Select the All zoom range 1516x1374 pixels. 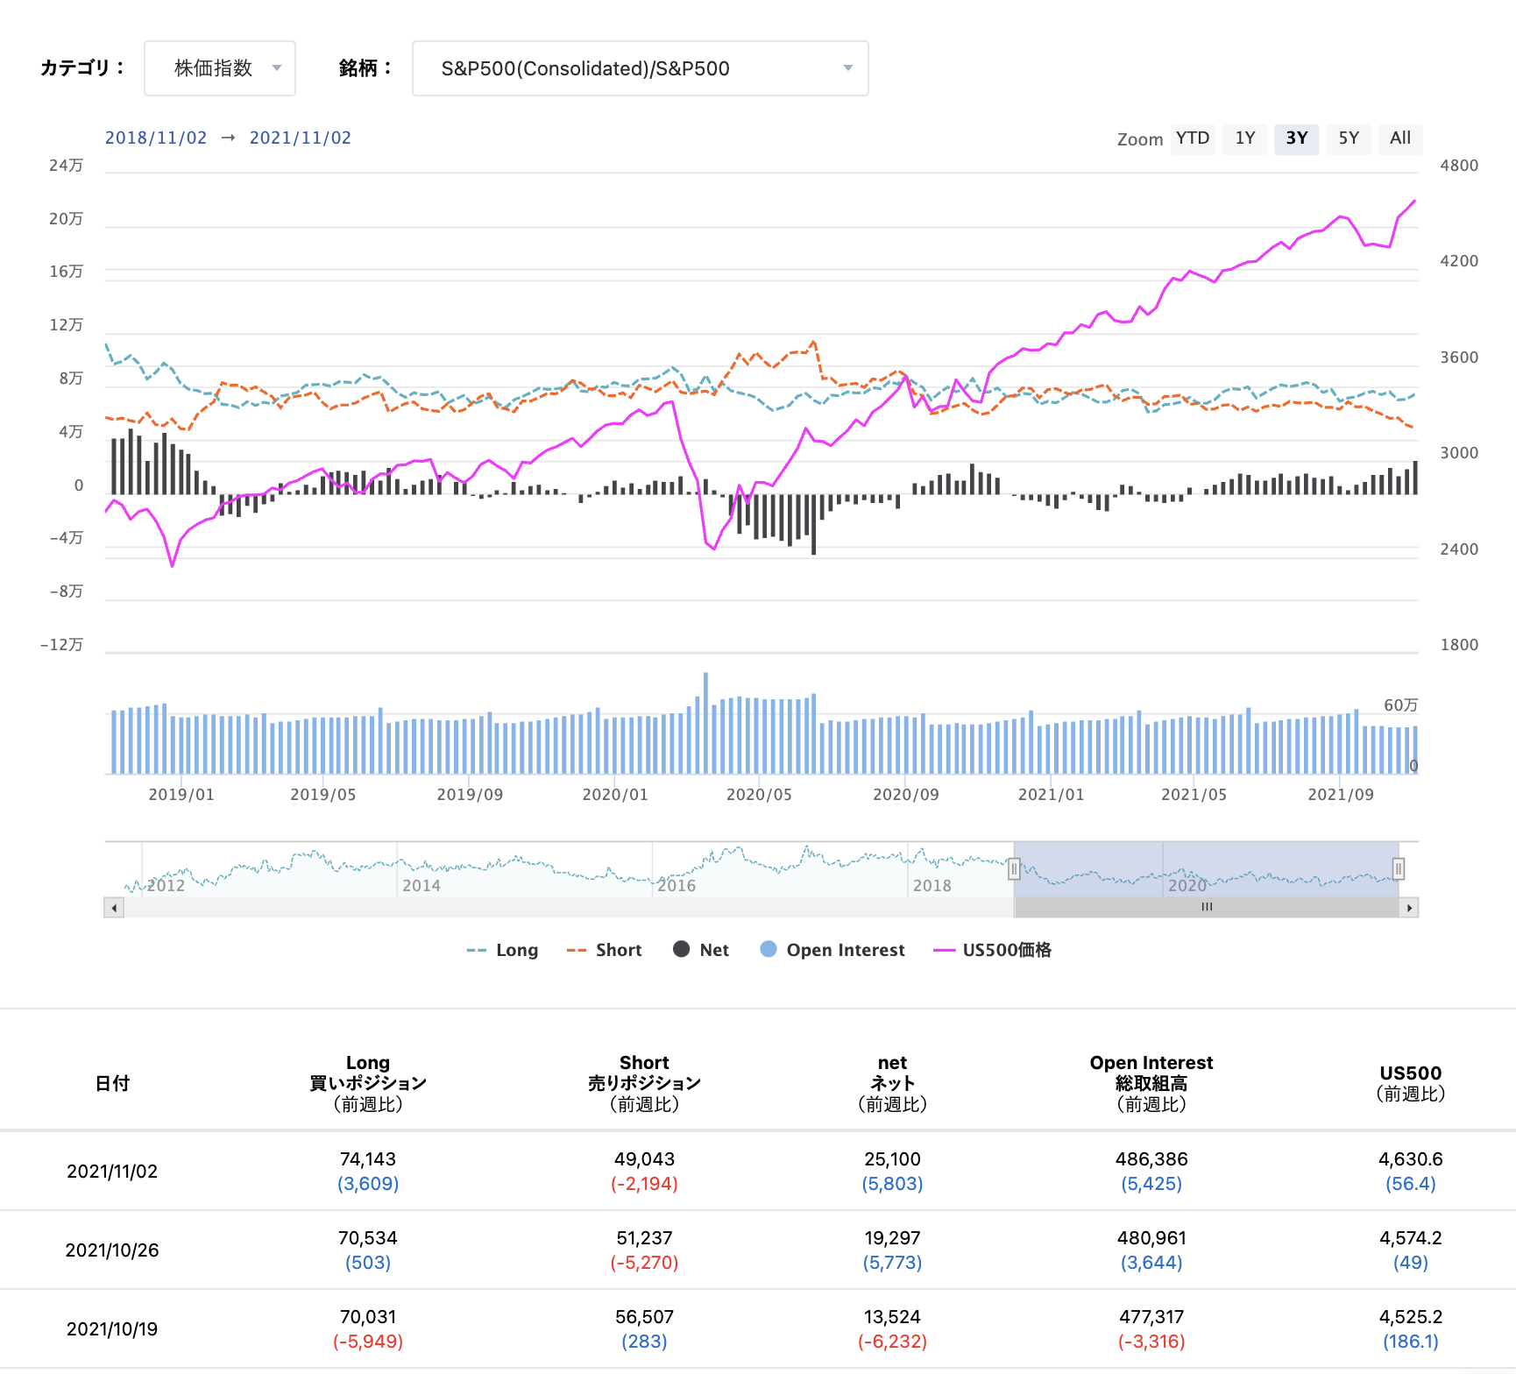[x=1399, y=138]
